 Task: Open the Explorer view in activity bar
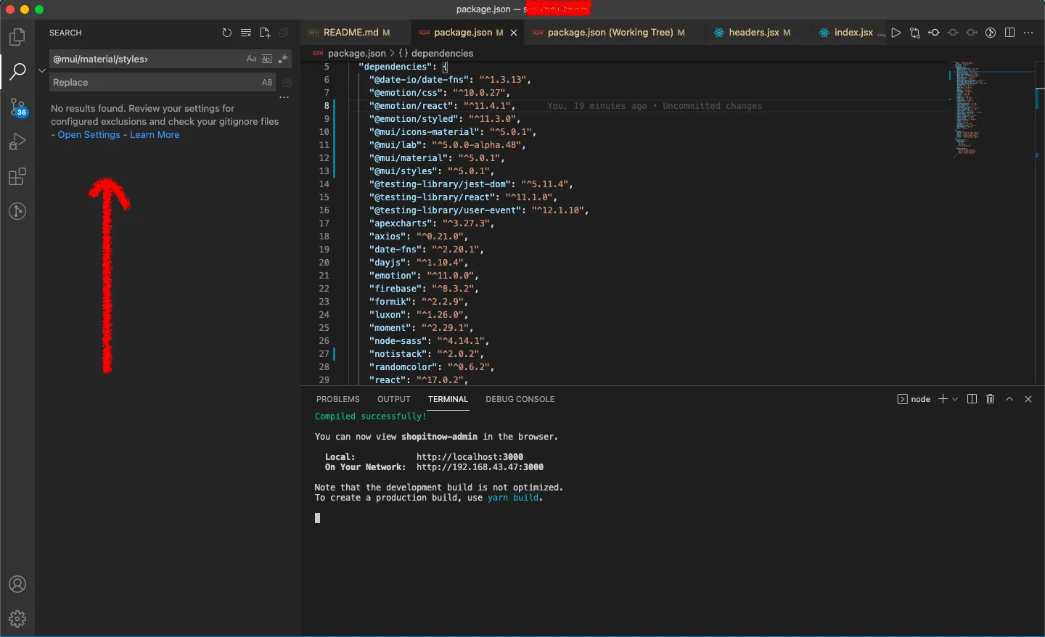point(17,37)
